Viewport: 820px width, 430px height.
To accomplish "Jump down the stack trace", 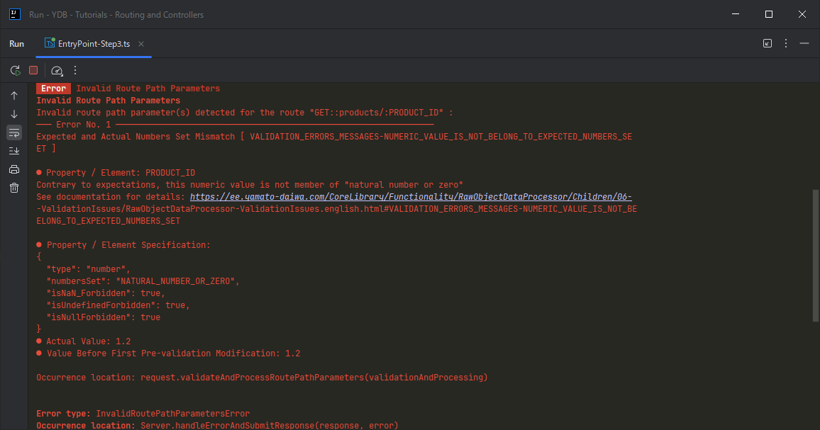I will pyautogui.click(x=14, y=114).
